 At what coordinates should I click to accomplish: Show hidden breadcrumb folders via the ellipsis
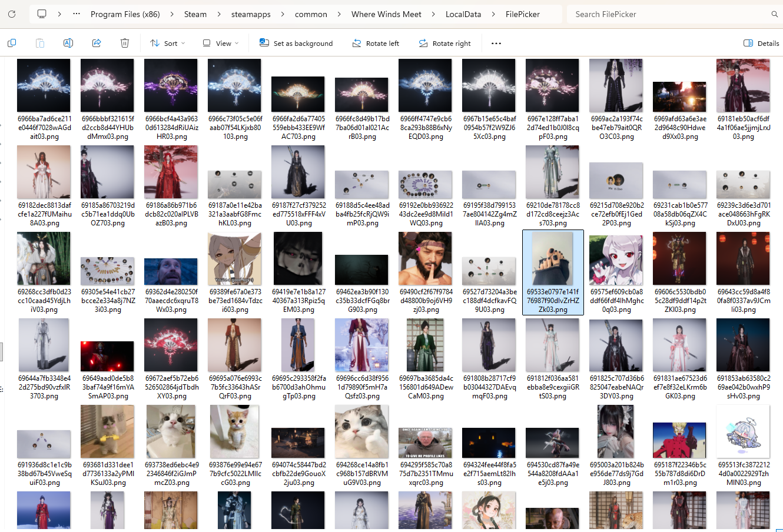(x=77, y=14)
